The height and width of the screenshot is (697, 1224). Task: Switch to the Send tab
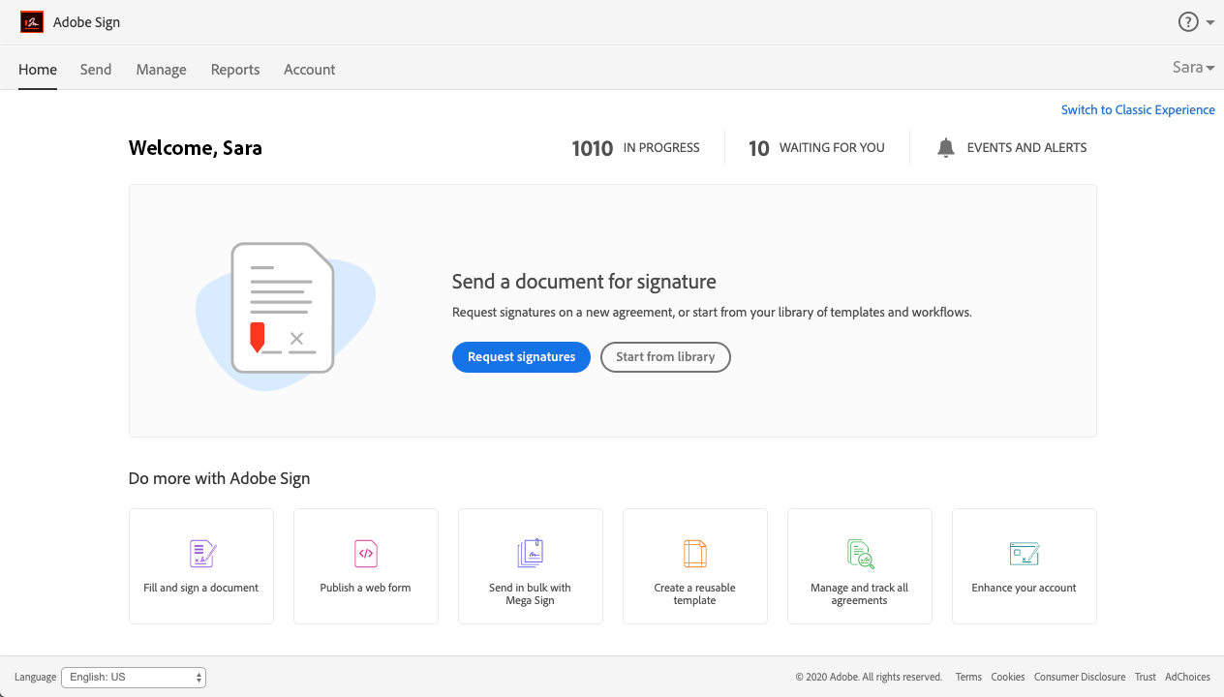click(x=96, y=70)
